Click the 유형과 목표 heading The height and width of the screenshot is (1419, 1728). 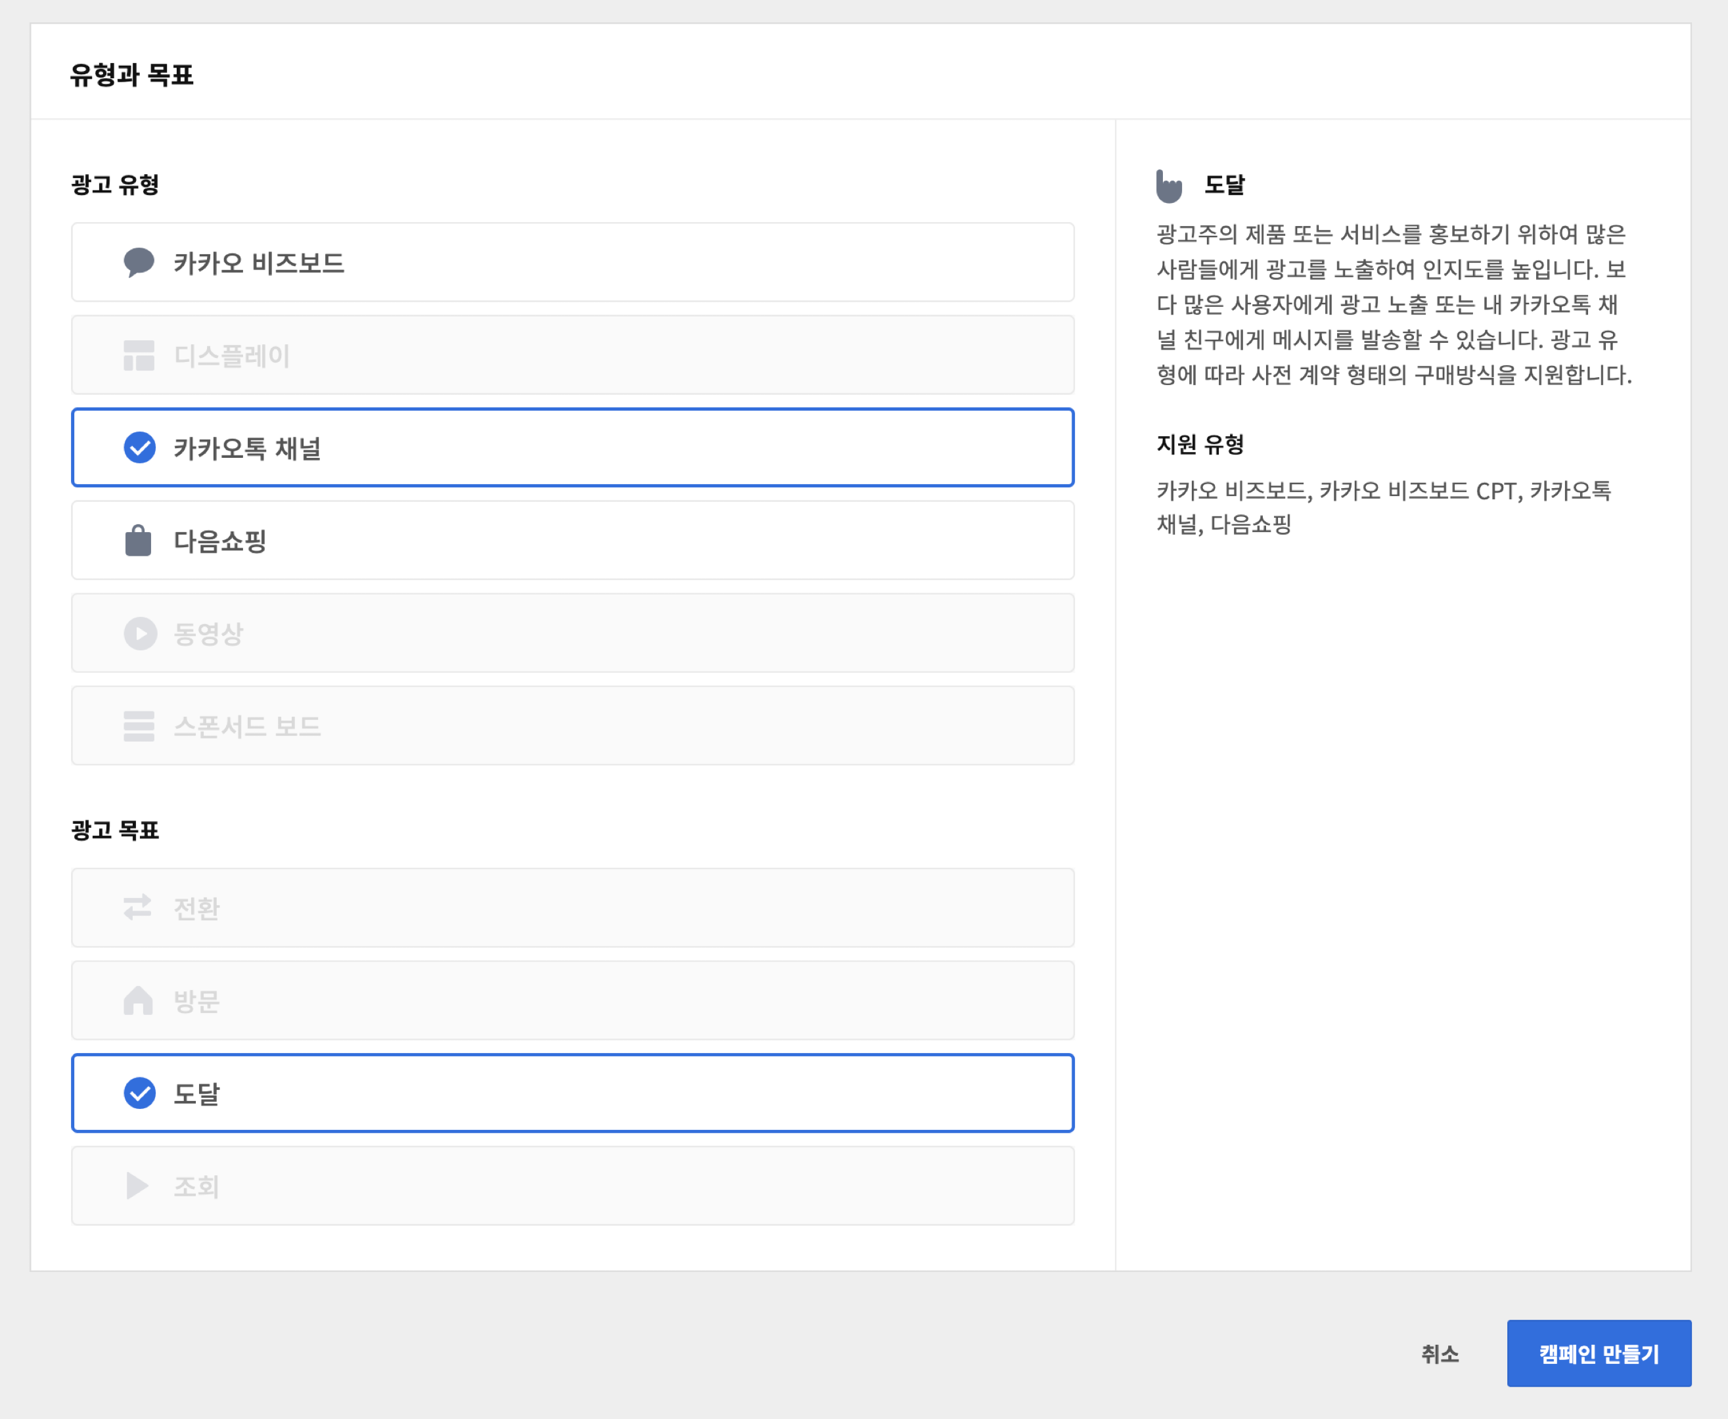coord(131,75)
